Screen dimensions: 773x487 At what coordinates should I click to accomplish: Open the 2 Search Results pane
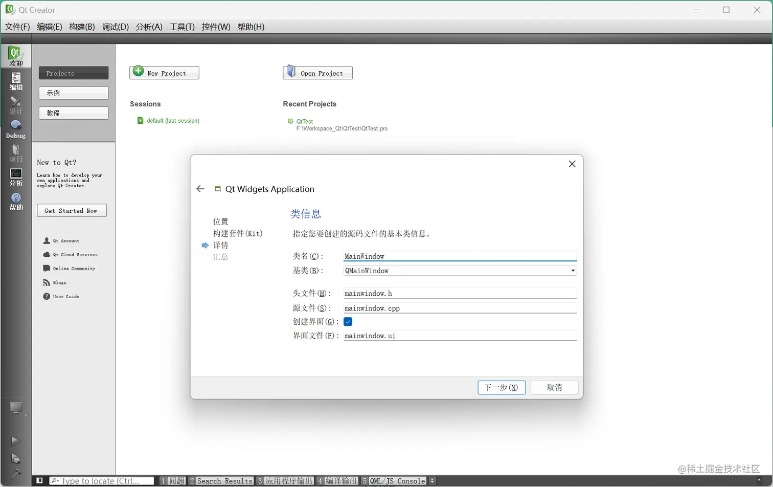(220, 481)
